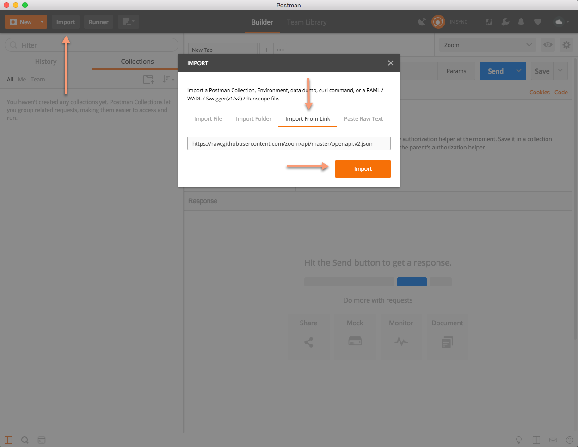Click the Share request card
Image resolution: width=578 pixels, height=447 pixels.
point(309,337)
